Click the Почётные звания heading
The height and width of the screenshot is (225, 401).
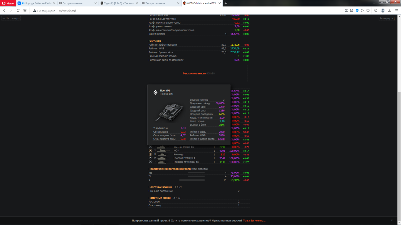[x=160, y=187]
